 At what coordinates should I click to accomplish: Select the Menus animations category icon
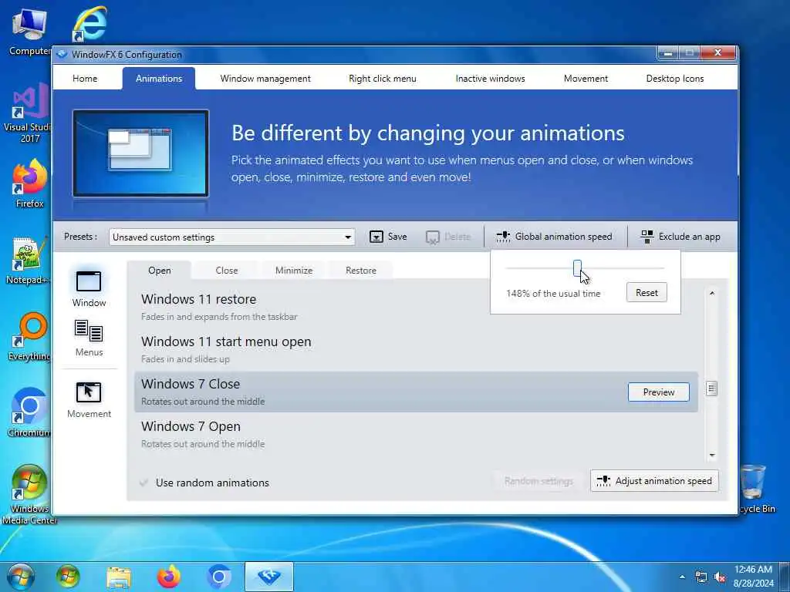coord(89,331)
